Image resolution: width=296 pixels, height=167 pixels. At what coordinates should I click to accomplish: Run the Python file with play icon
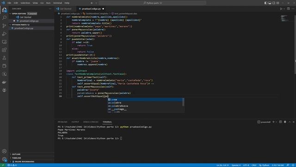pos(281,9)
